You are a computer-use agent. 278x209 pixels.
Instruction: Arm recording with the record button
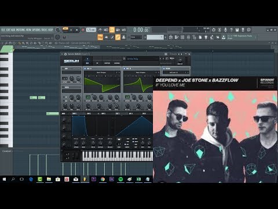pyautogui.click(x=83, y=30)
